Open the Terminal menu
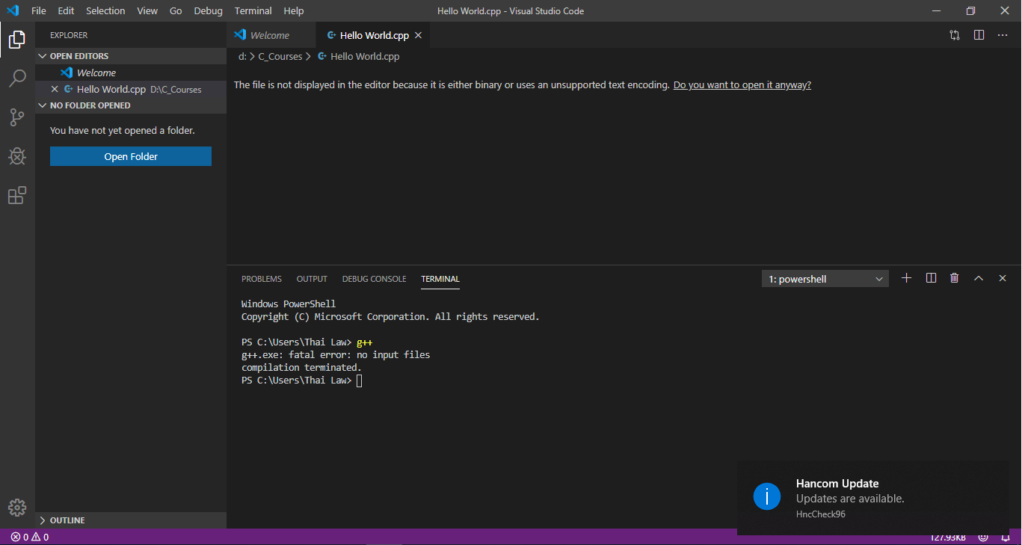This screenshot has width=1022, height=545. 252,10
